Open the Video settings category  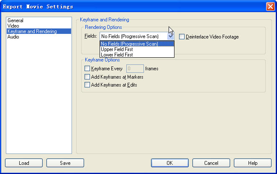coord(13,26)
